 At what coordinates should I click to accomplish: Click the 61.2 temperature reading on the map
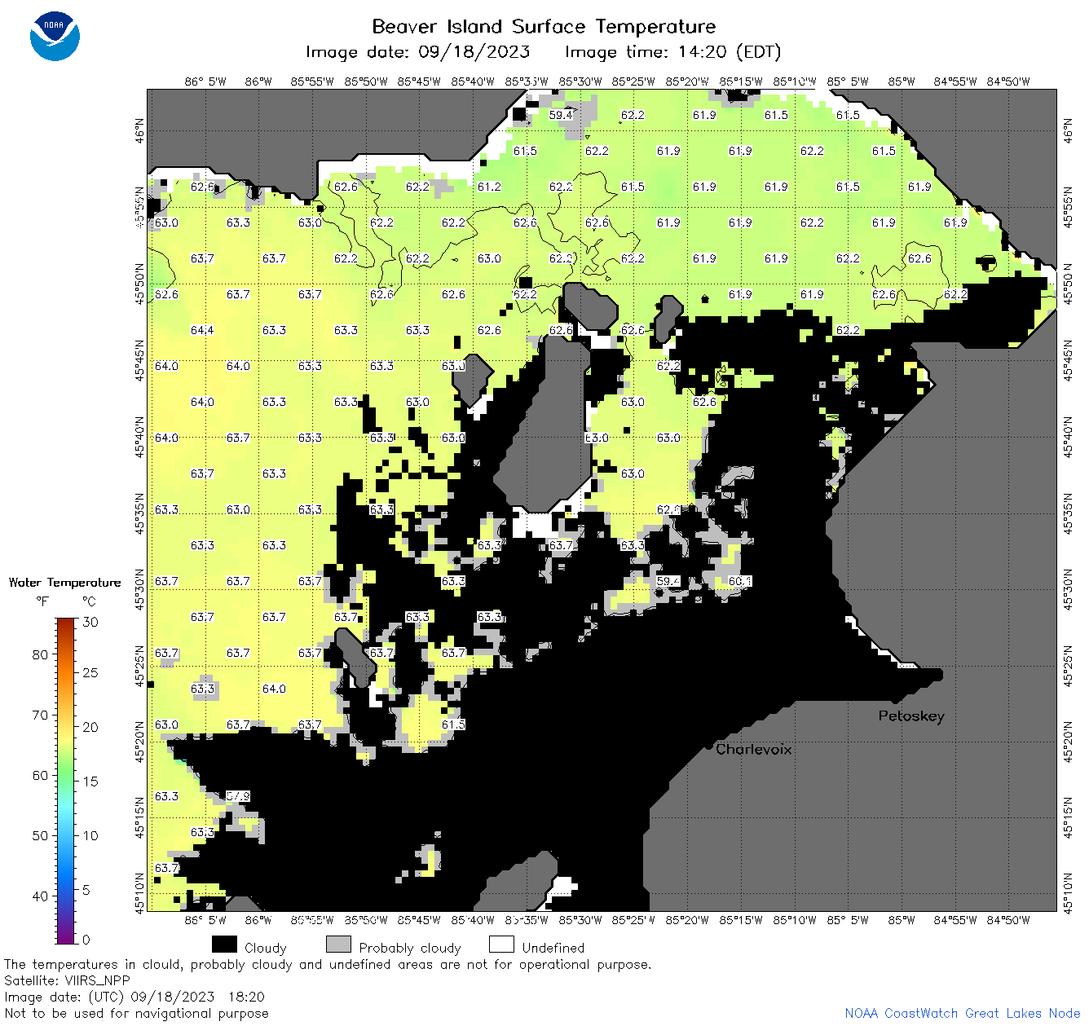pyautogui.click(x=489, y=187)
